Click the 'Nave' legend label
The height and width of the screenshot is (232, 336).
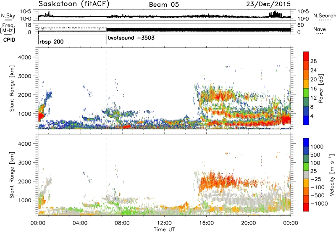coord(320,29)
